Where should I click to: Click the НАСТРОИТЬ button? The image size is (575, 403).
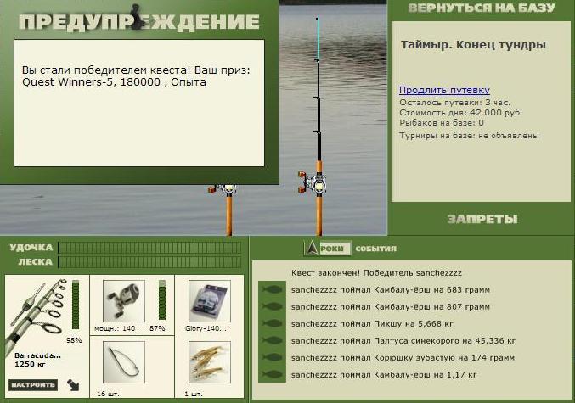pyautogui.click(x=33, y=385)
